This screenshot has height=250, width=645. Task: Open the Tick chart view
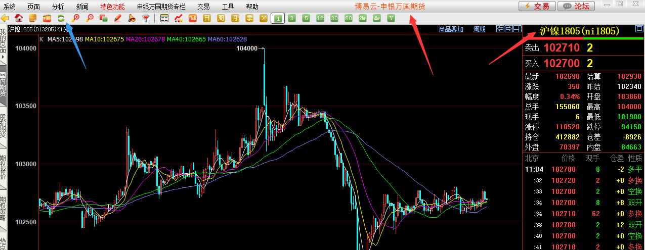(192, 18)
